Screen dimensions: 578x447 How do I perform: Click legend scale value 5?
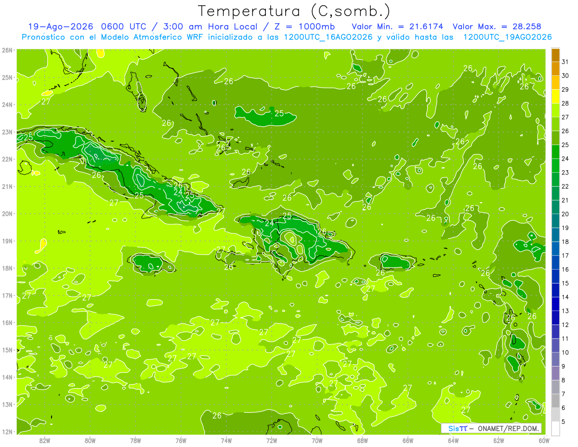(564, 421)
